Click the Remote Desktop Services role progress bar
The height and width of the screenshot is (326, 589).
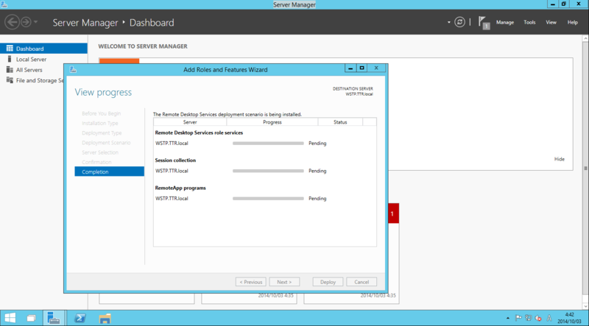click(268, 143)
